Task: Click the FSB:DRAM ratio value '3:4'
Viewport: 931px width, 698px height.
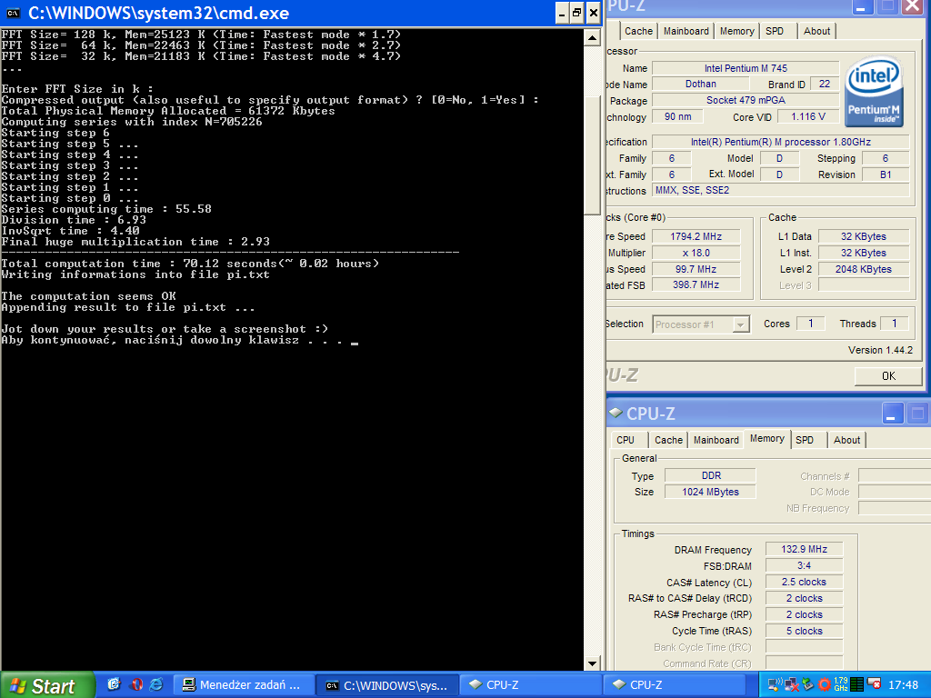Action: 804,565
